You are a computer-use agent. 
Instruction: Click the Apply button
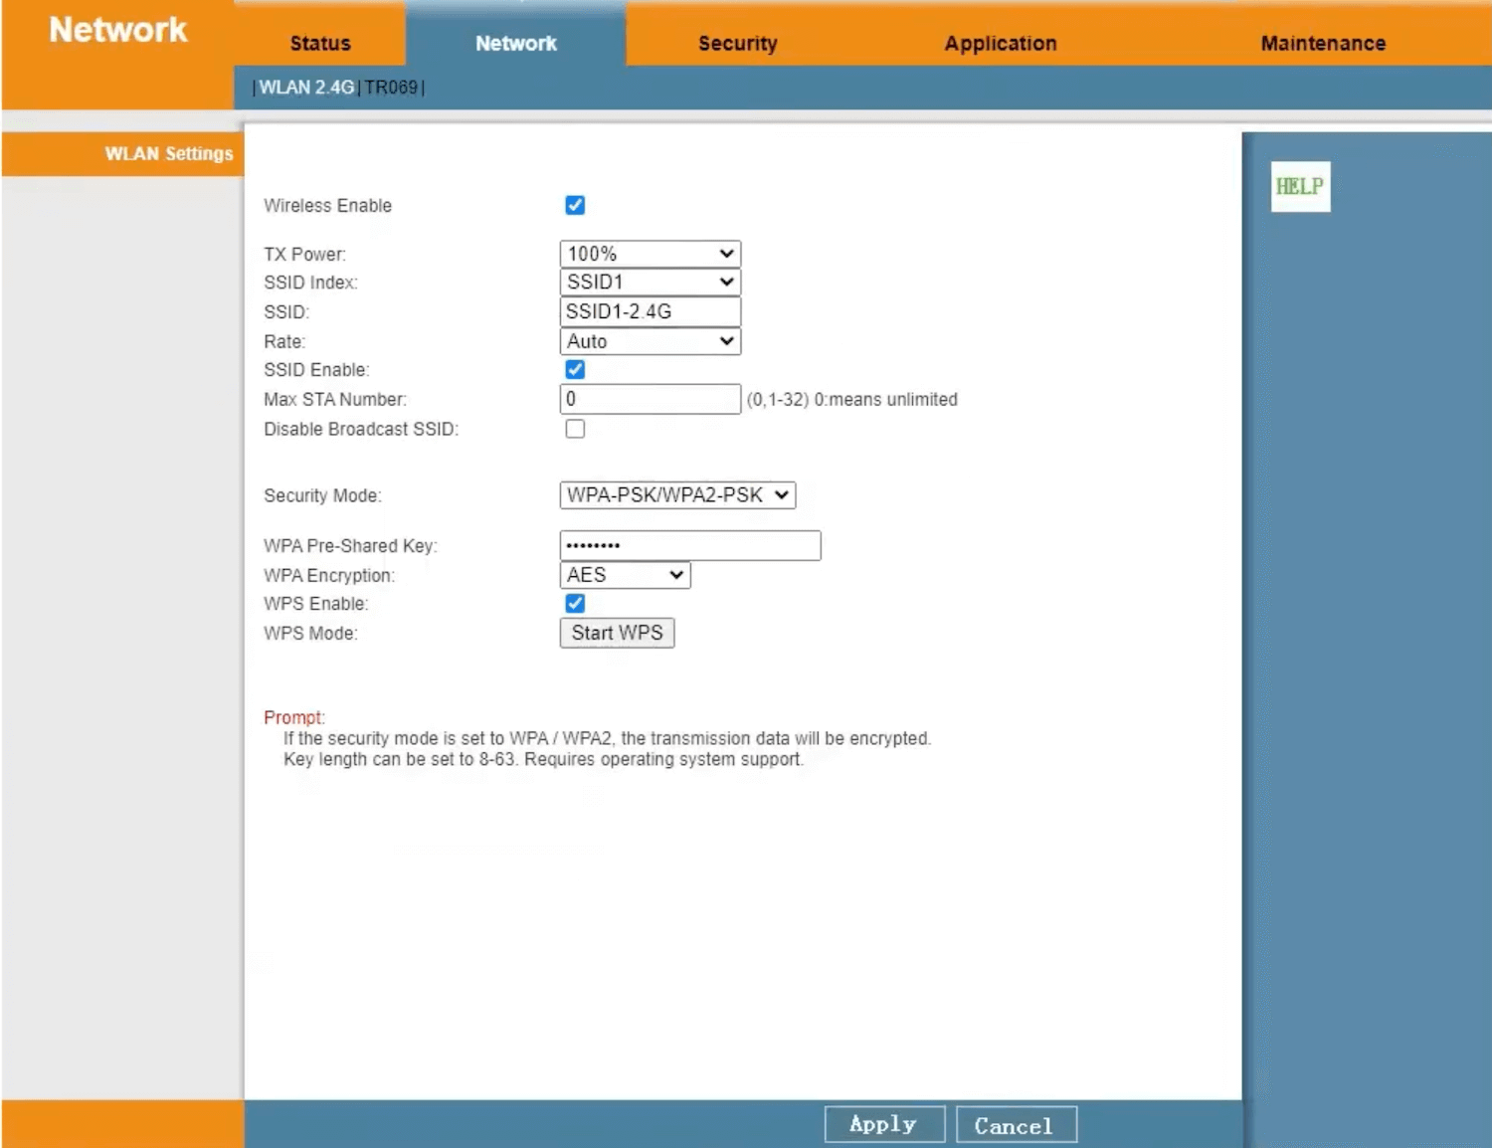tap(883, 1125)
